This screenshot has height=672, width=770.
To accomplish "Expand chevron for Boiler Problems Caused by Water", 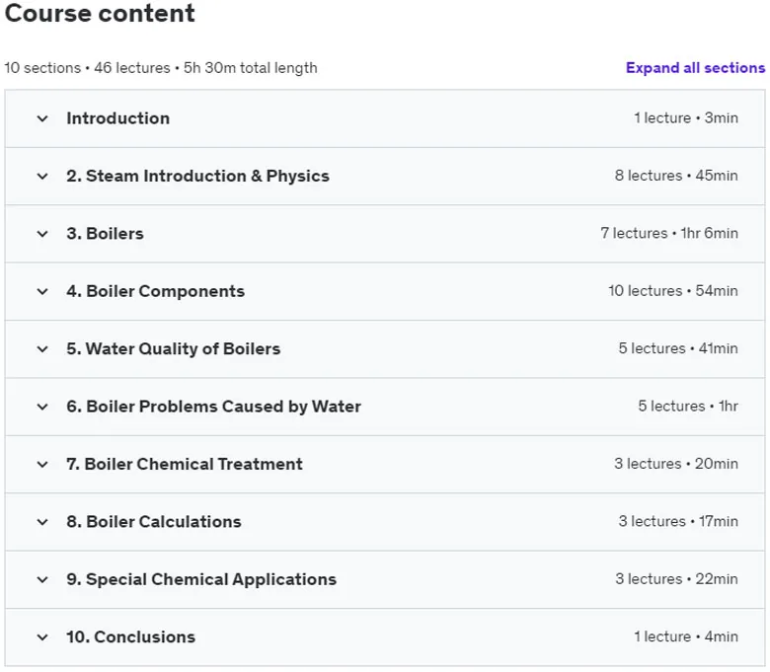I will pos(42,407).
